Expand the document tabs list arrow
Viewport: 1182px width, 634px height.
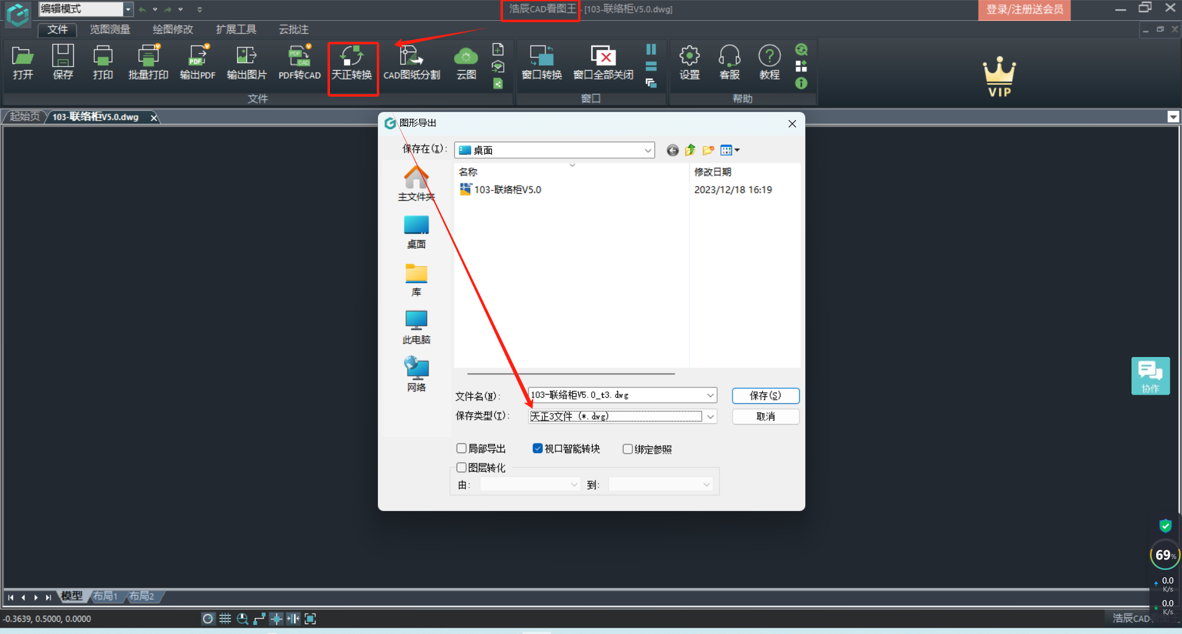[1173, 117]
